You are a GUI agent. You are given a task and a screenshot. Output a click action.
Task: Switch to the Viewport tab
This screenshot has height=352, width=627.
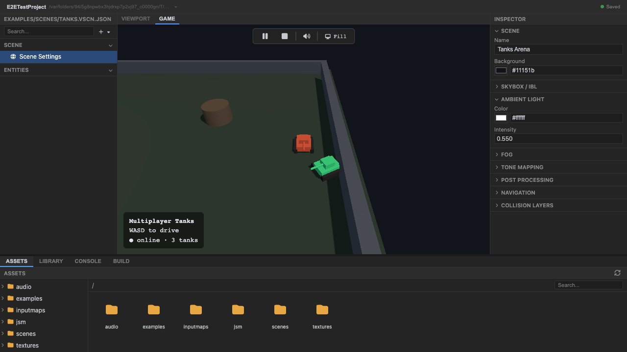[136, 19]
